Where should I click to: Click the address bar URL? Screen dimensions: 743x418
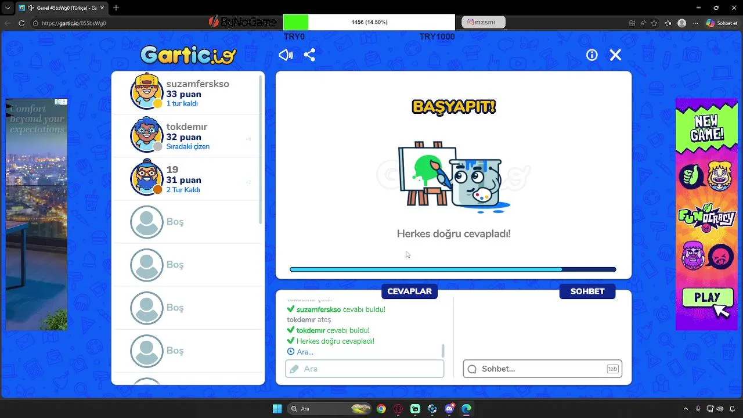[x=73, y=23]
